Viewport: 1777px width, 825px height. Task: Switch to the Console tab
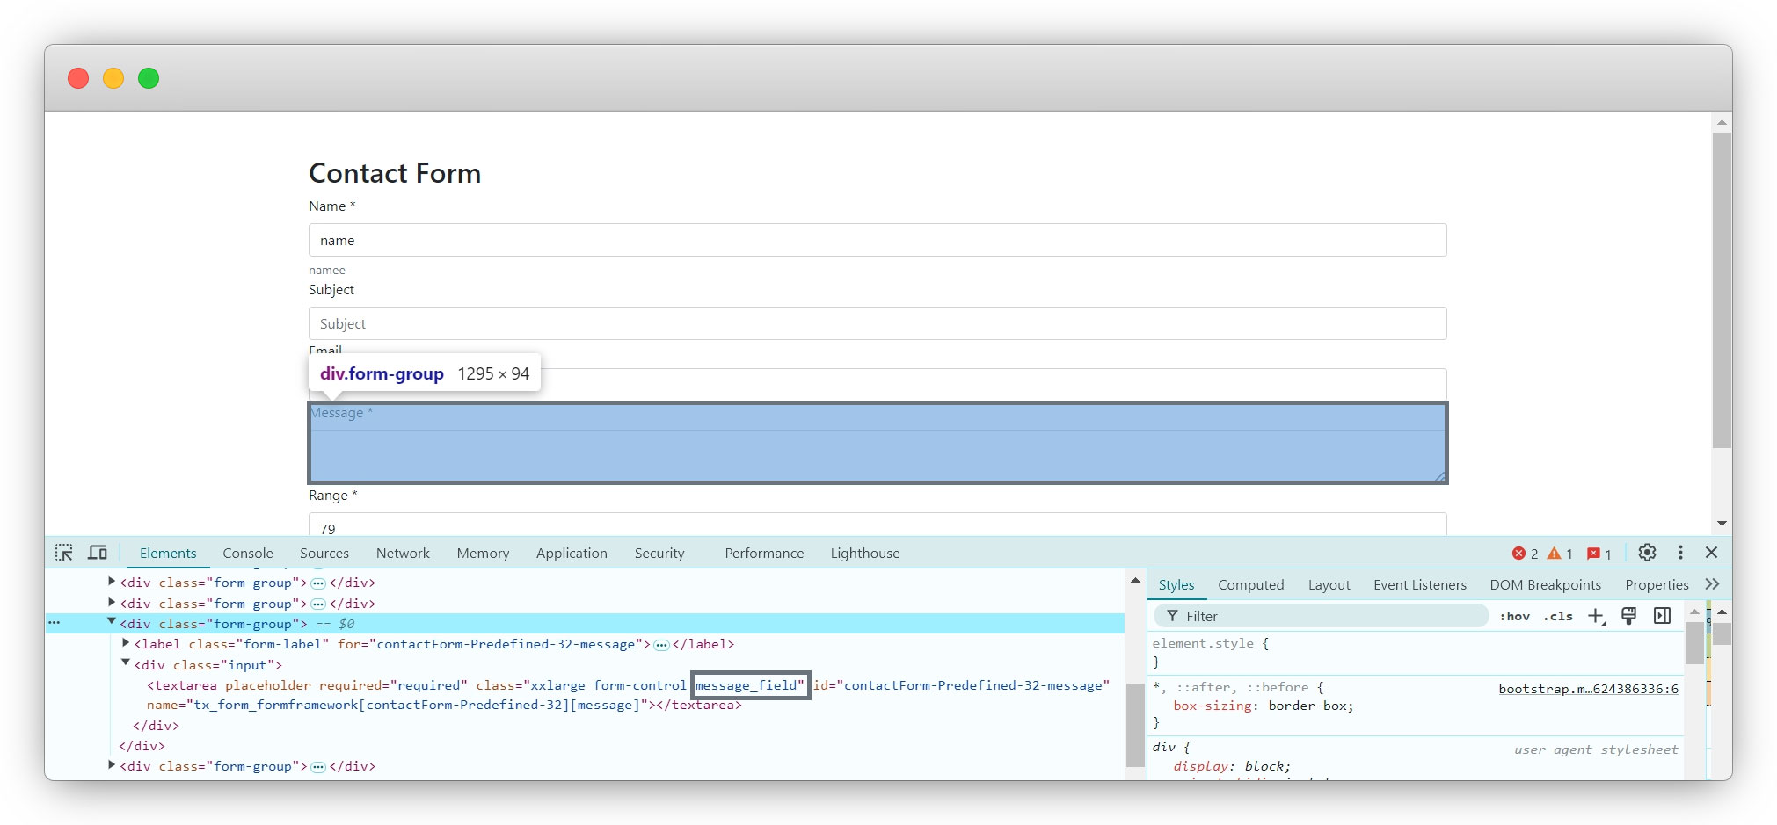247,554
